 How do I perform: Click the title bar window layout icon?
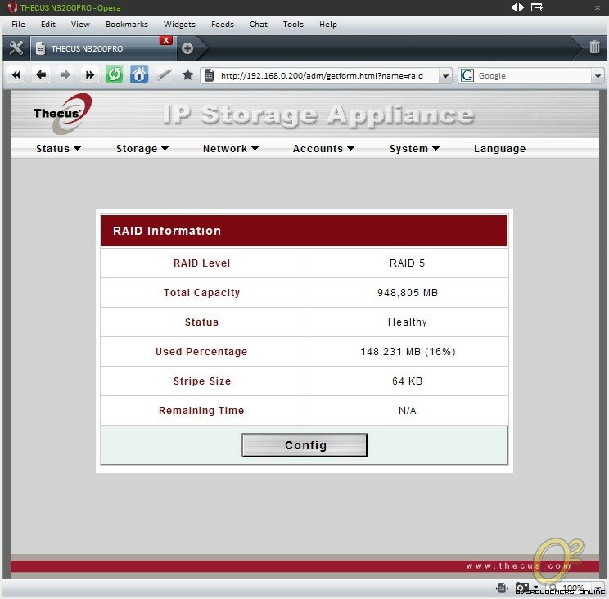point(537,7)
